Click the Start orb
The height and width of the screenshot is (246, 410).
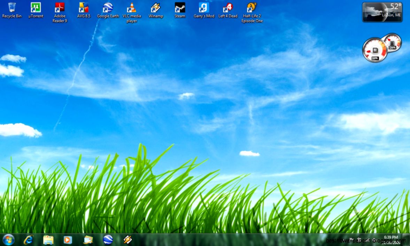[x=8, y=240]
